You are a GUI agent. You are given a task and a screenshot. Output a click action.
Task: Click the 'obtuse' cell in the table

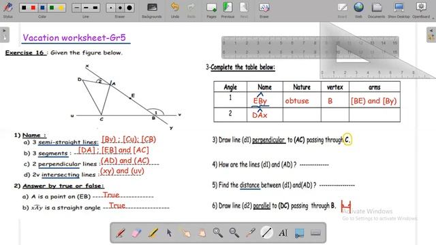coord(297,101)
